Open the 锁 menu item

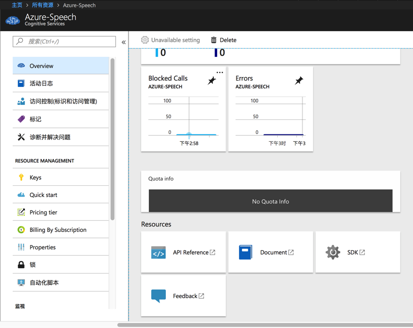point(61,264)
